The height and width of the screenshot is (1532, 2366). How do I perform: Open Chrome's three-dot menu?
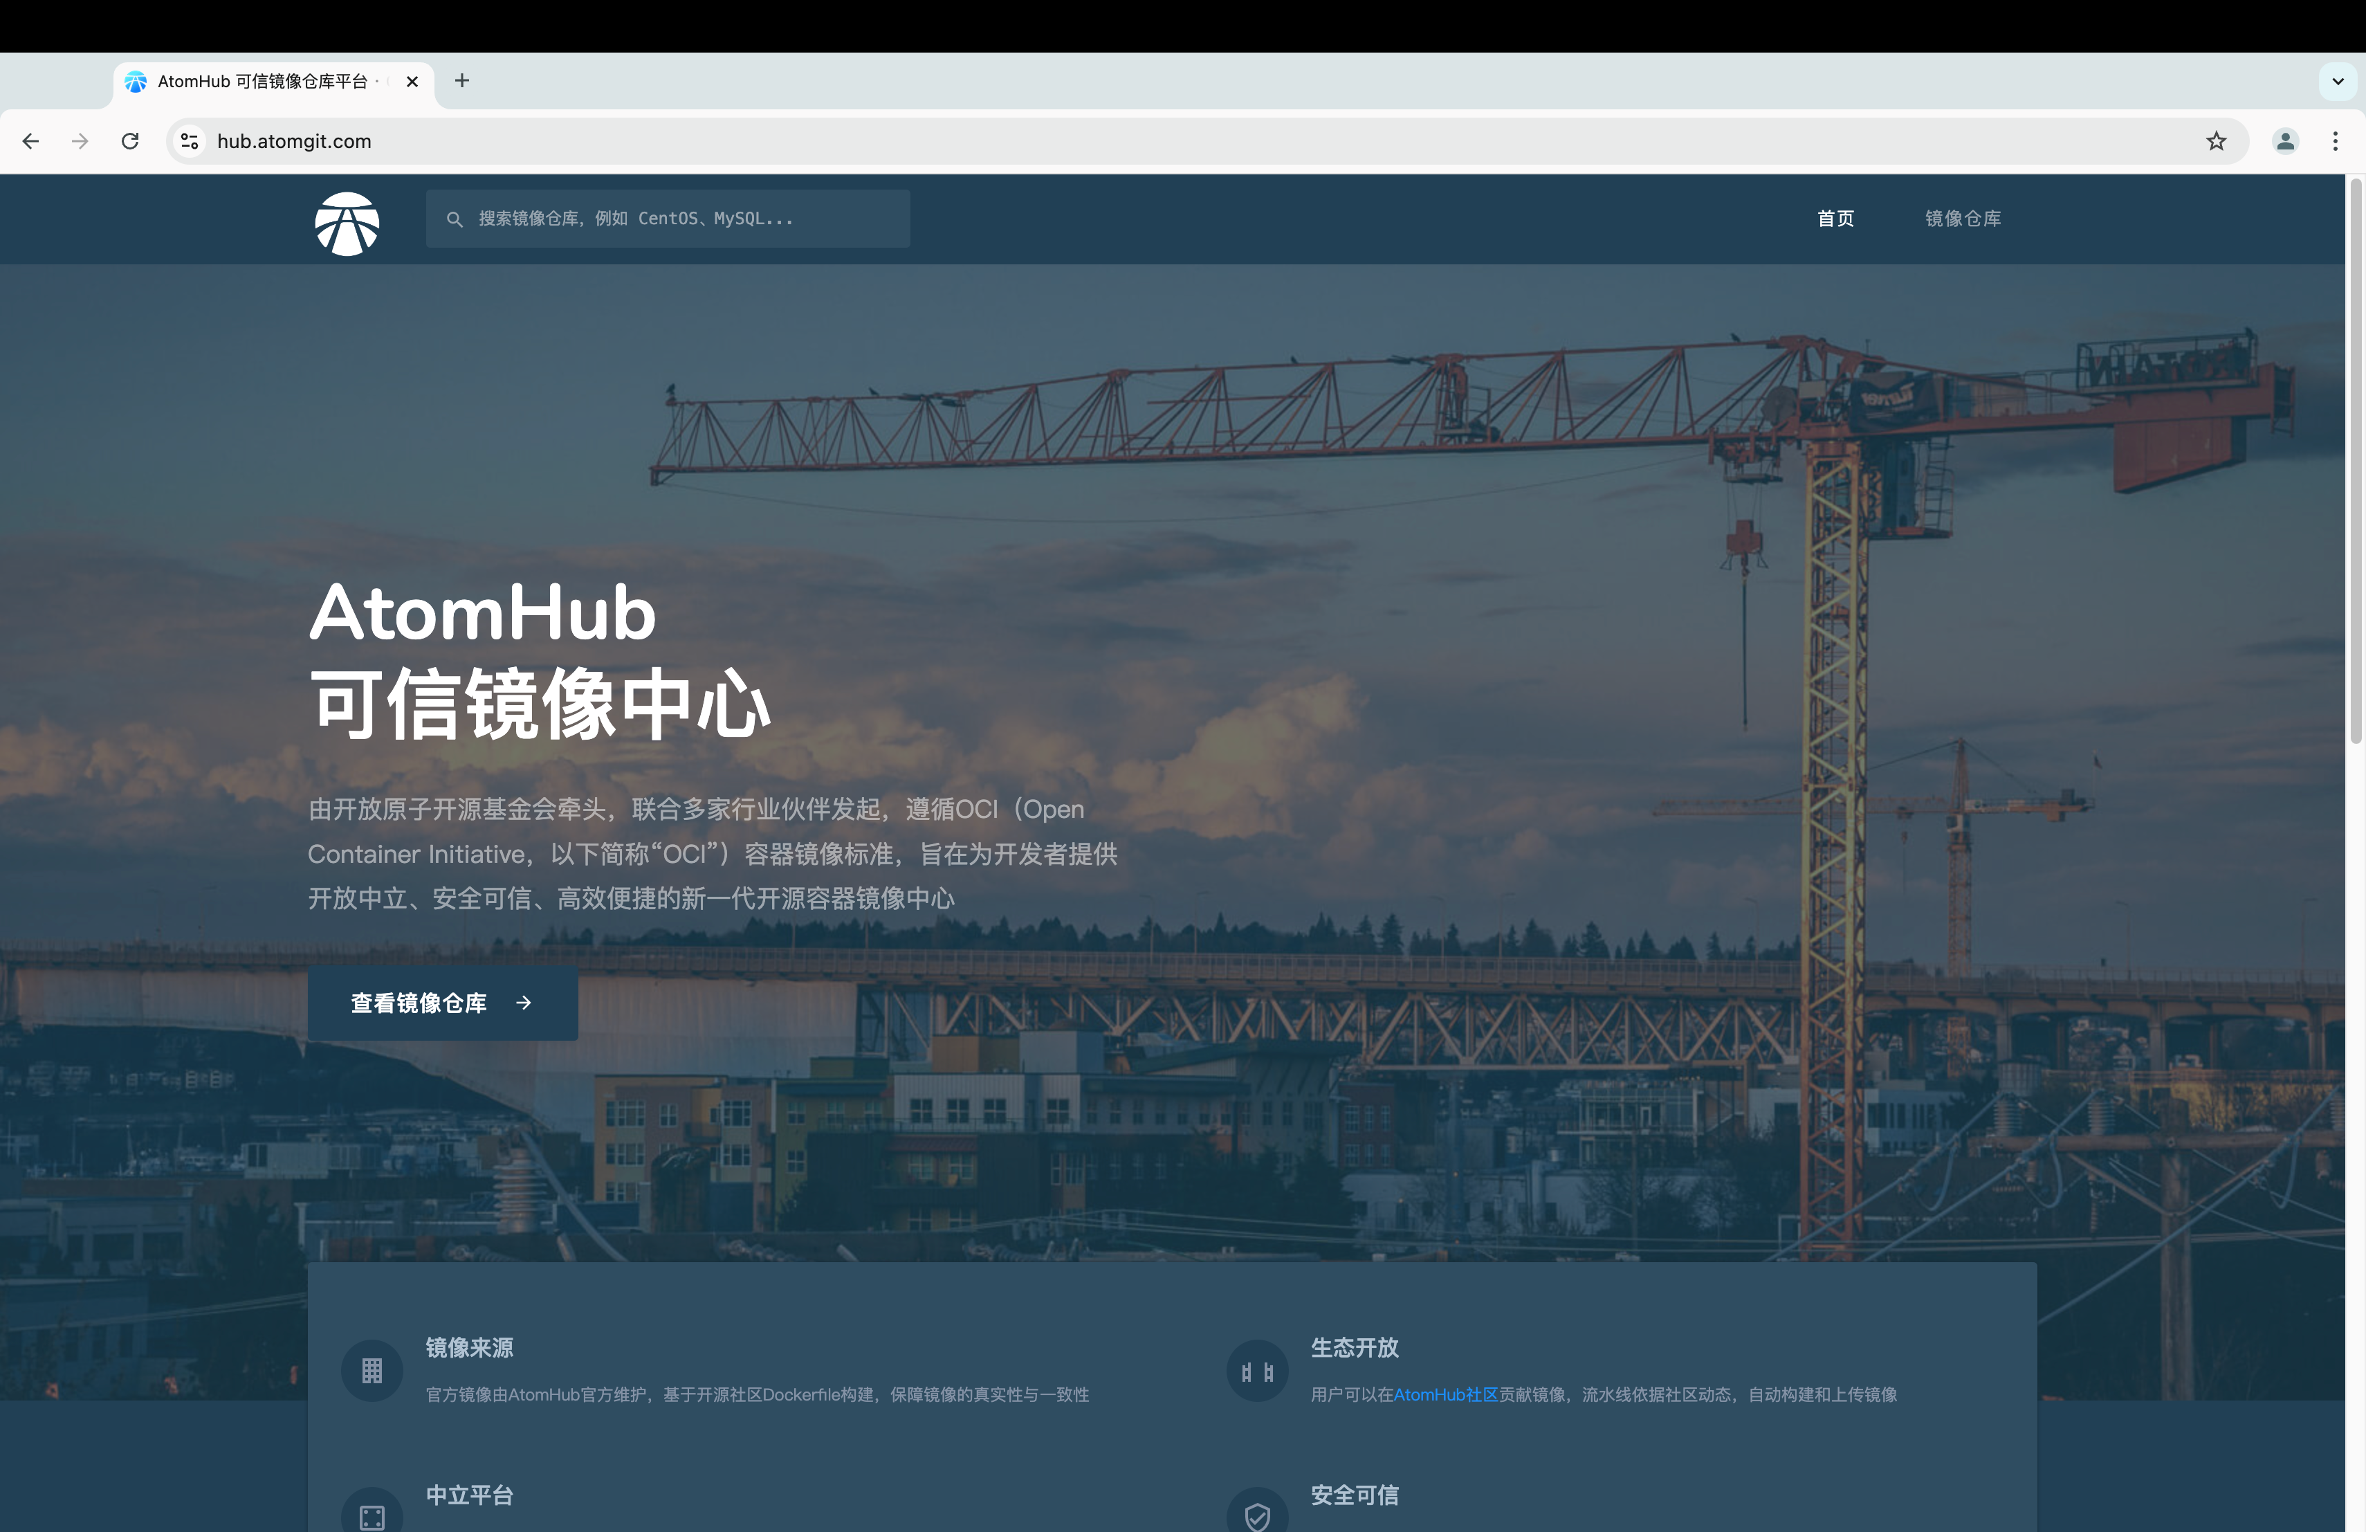[2335, 141]
